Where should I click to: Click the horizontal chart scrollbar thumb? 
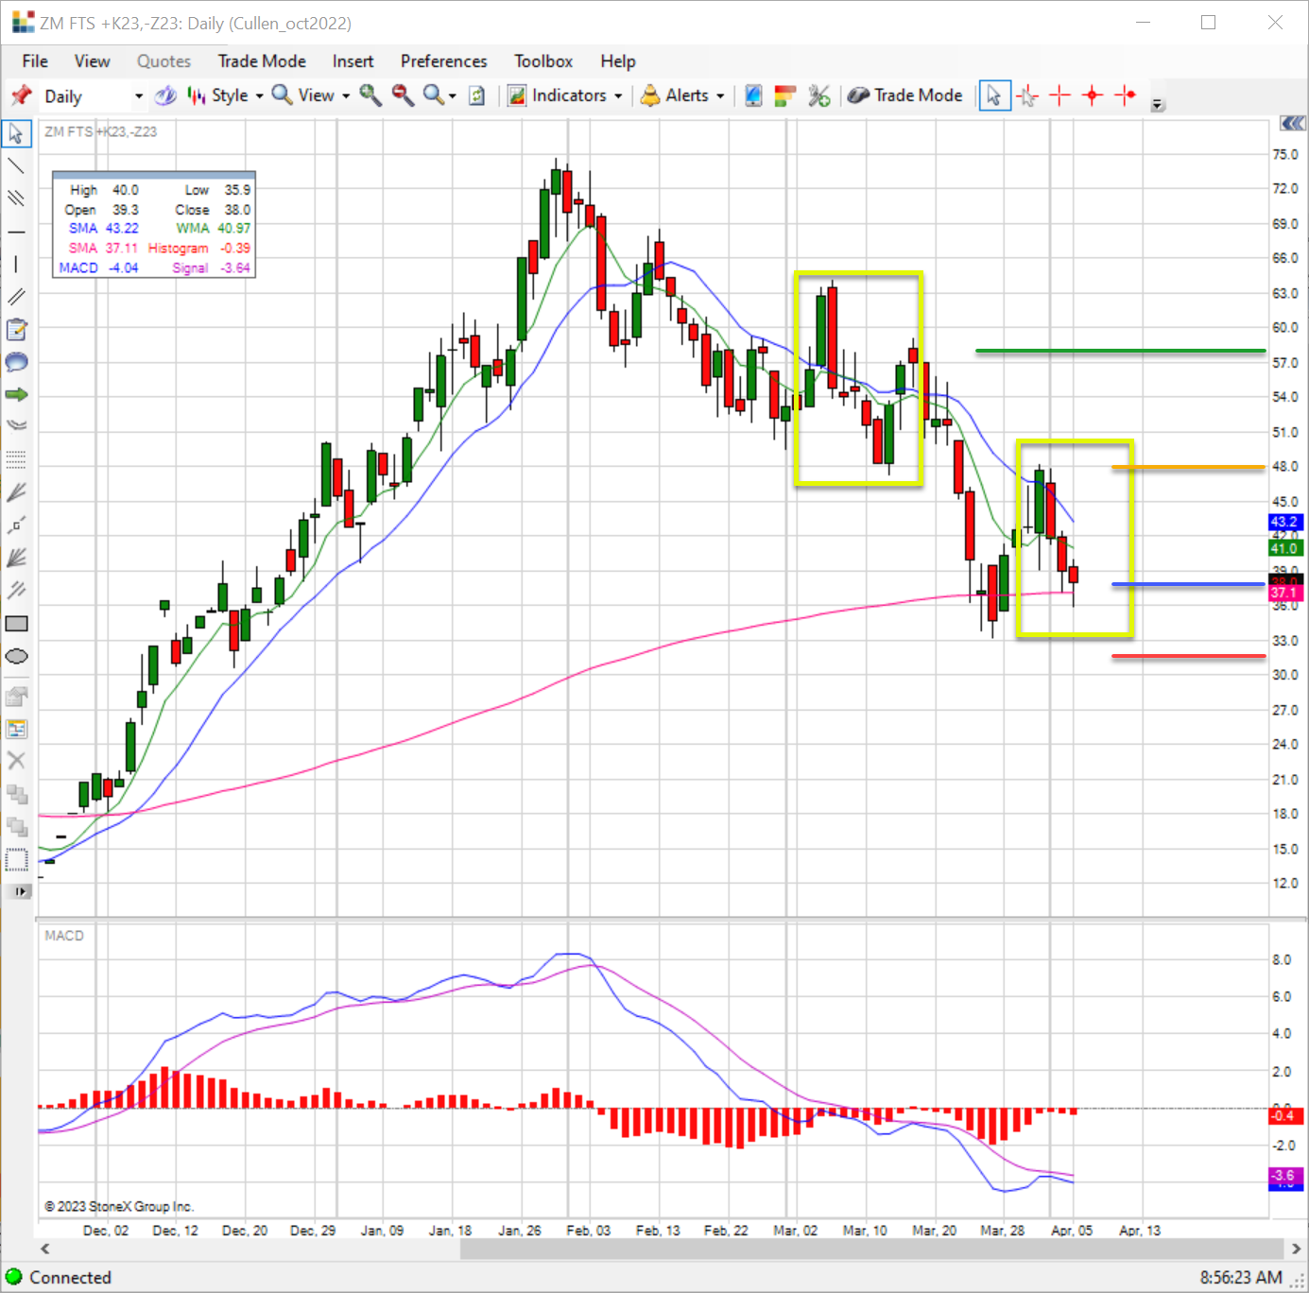[872, 1249]
